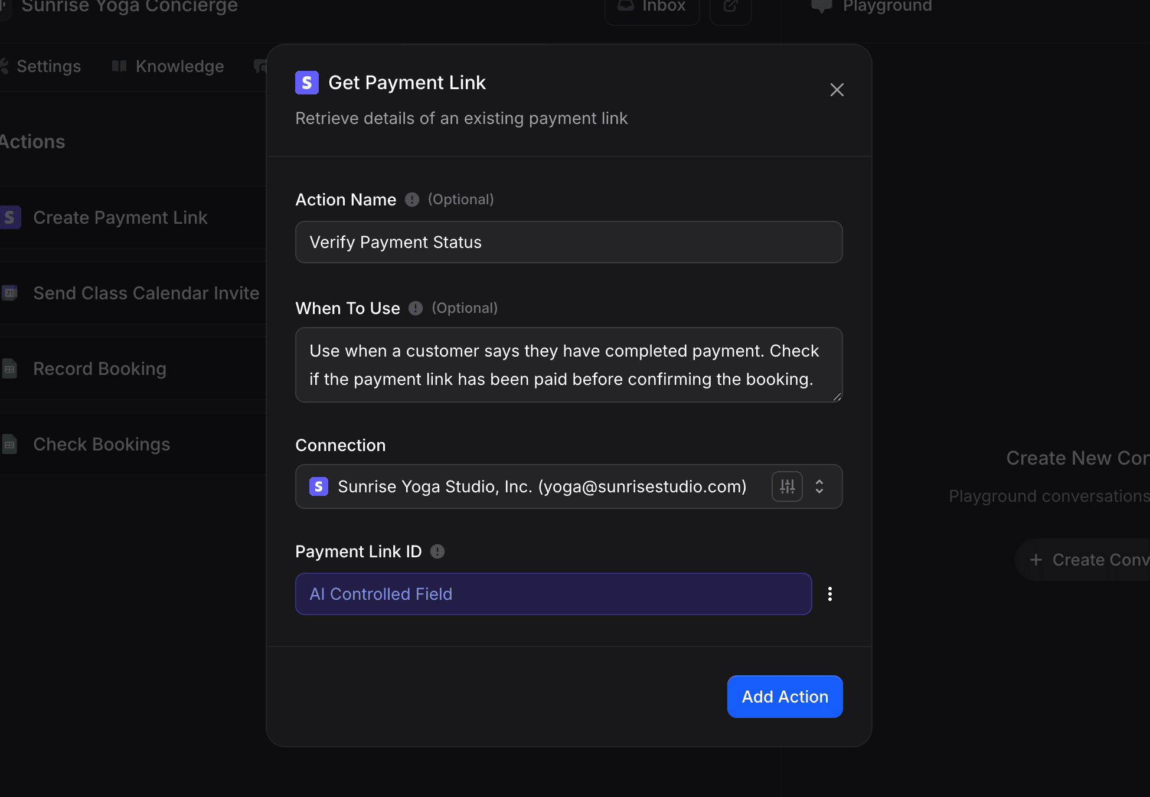Viewport: 1150px width, 797px height.
Task: Click the Create Conversation button
Action: [1098, 559]
